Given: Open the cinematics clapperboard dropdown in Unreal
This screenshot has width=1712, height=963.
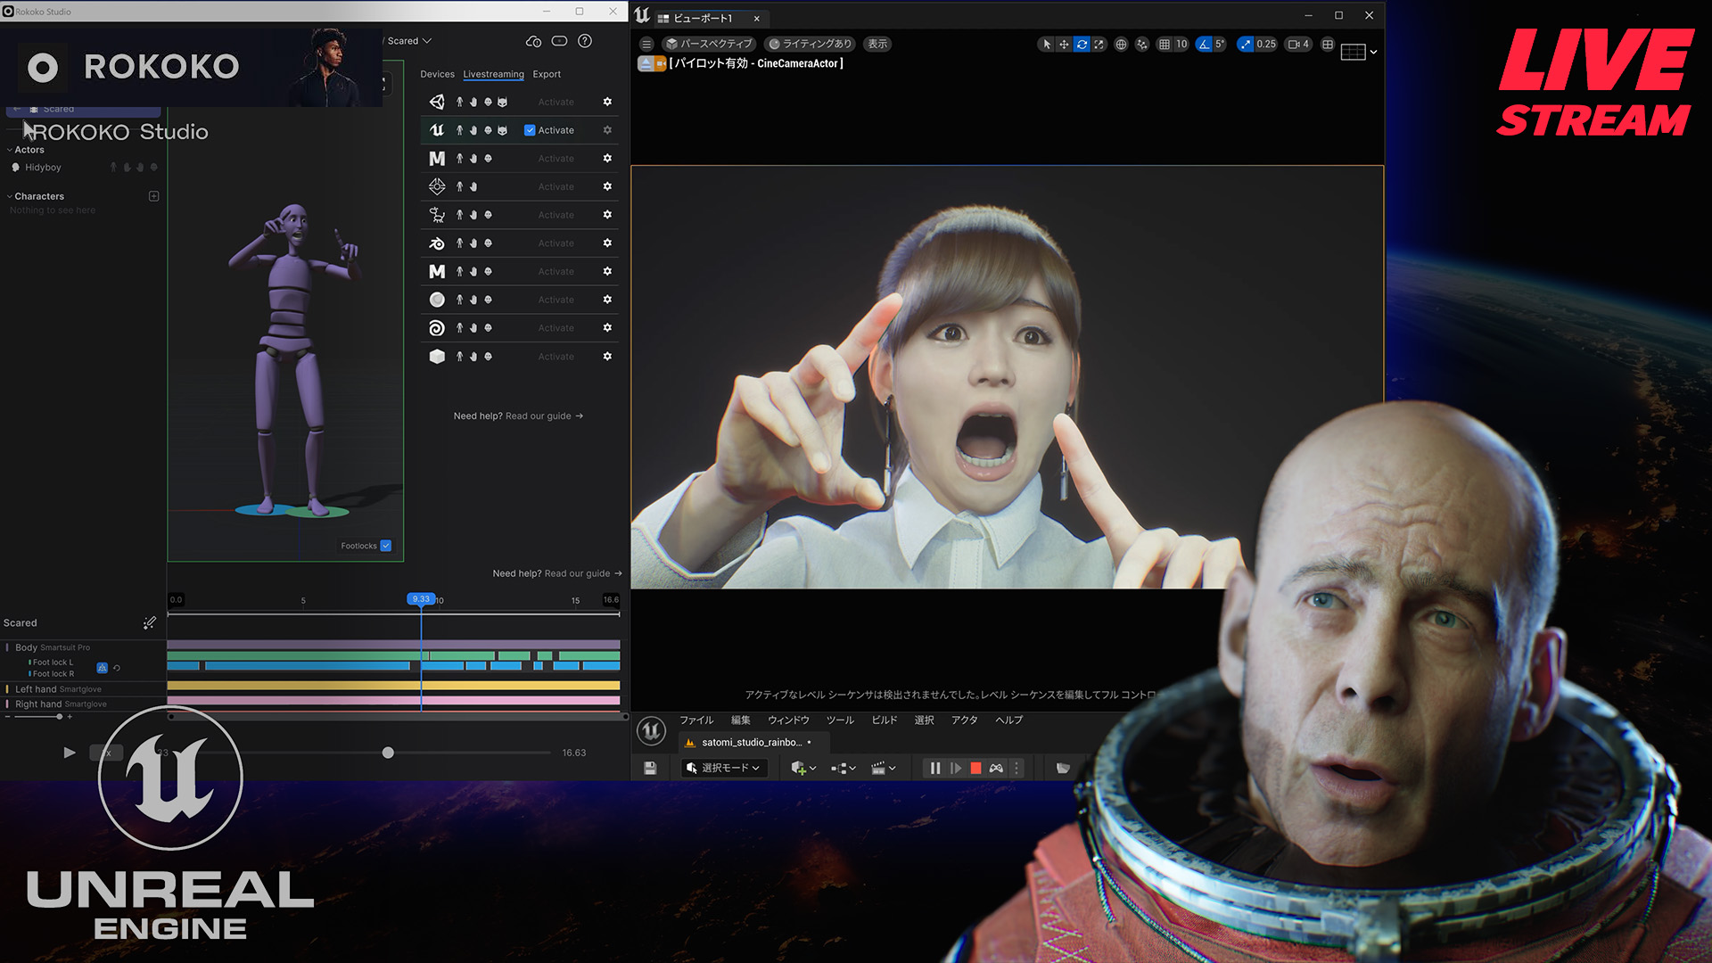Looking at the screenshot, I should click(883, 768).
